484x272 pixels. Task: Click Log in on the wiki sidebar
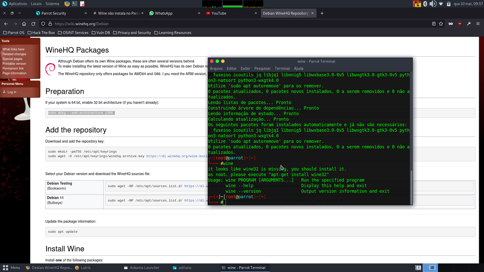tap(12, 92)
